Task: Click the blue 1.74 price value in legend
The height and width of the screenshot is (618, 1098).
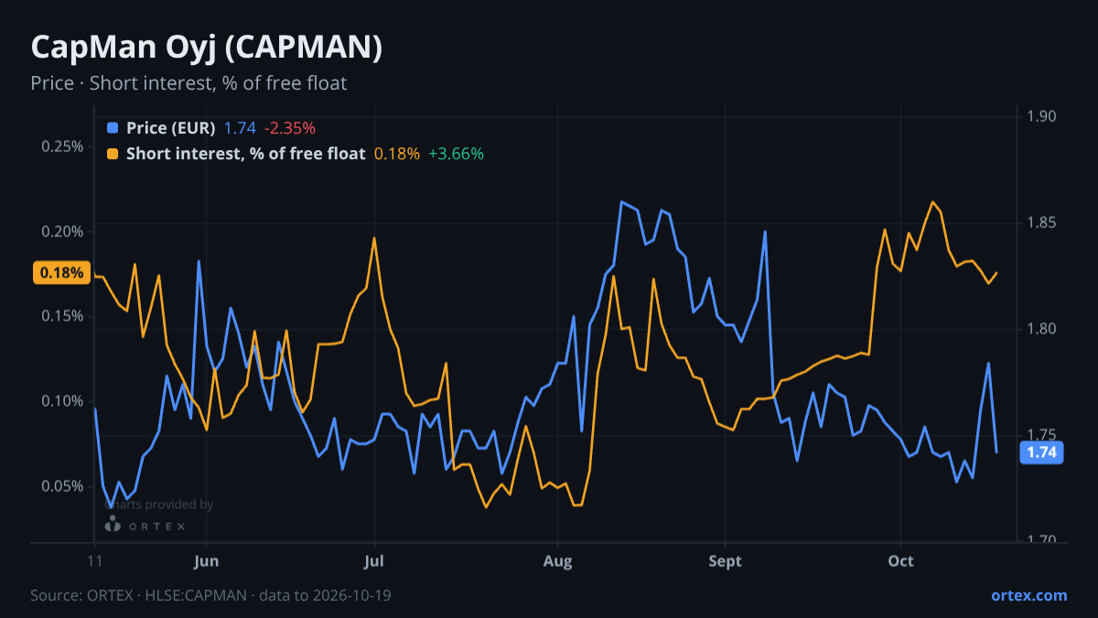Action: [240, 128]
